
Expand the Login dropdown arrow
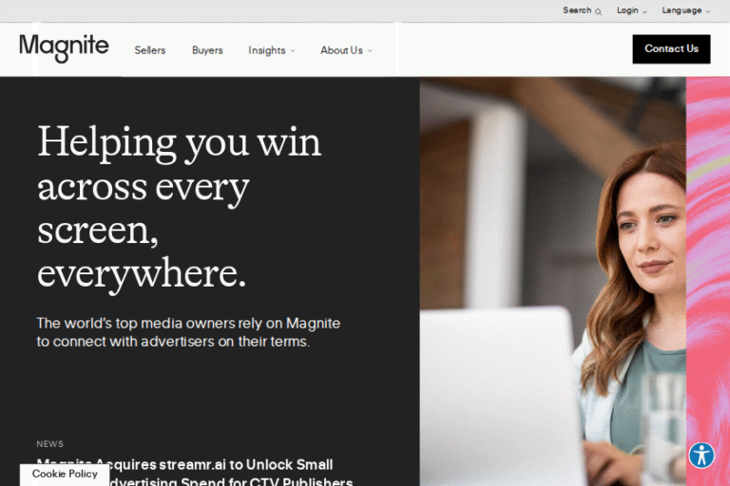click(x=644, y=12)
